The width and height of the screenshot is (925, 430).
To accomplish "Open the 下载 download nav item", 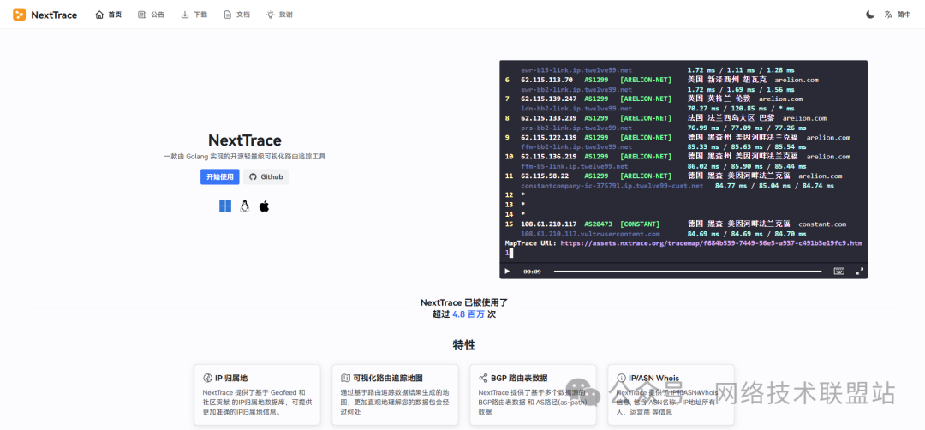I will (x=194, y=15).
